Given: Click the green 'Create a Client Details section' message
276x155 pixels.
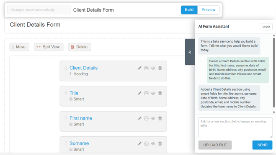Looking at the screenshot, I should point(238,70).
